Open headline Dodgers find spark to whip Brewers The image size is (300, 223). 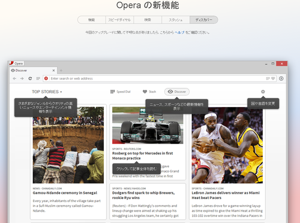143,195
